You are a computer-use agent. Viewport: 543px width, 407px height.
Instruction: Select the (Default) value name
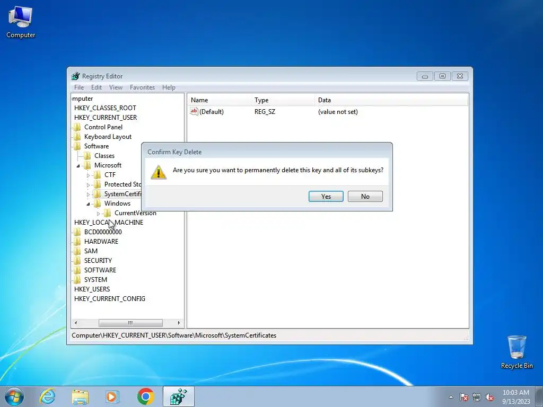pos(211,111)
